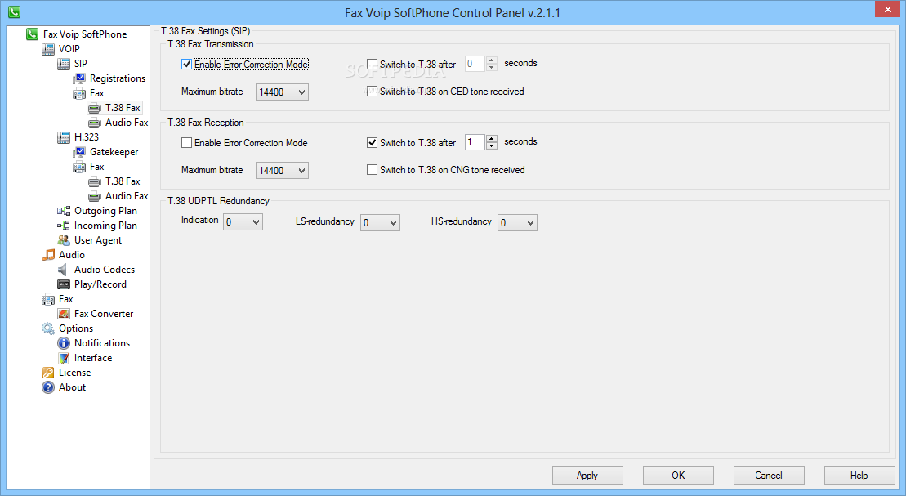Click the Incoming Plan icon

[64, 226]
